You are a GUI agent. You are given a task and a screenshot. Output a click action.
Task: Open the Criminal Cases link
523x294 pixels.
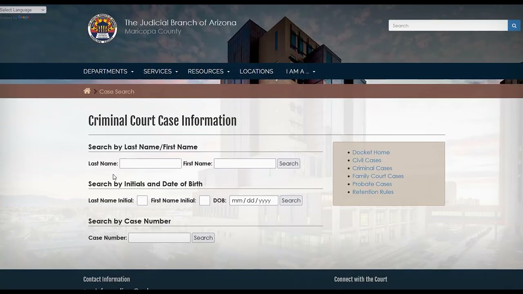tap(372, 168)
